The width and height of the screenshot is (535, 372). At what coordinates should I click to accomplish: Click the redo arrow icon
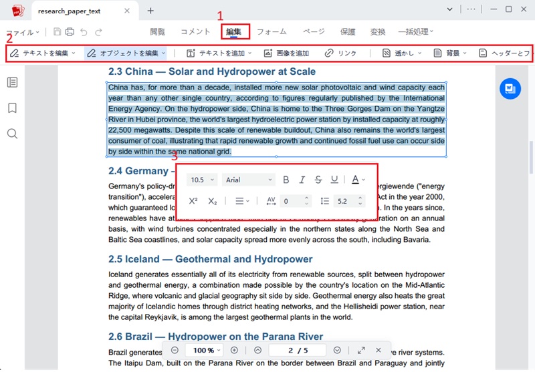click(x=98, y=32)
